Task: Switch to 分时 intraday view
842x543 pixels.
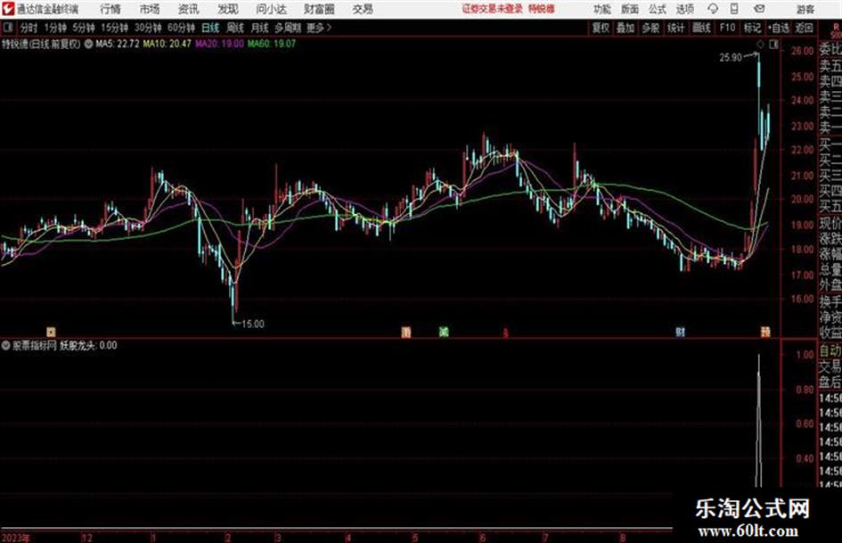Action: [29, 28]
